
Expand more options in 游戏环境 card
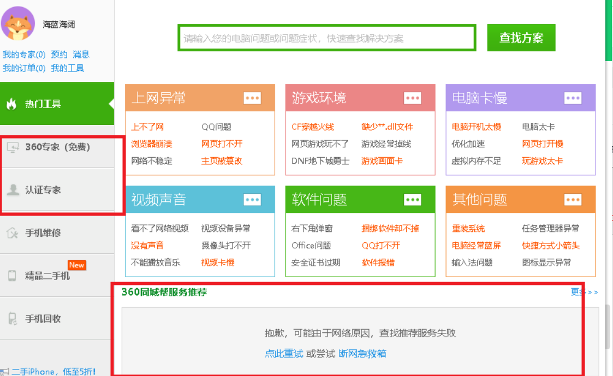[x=413, y=98]
